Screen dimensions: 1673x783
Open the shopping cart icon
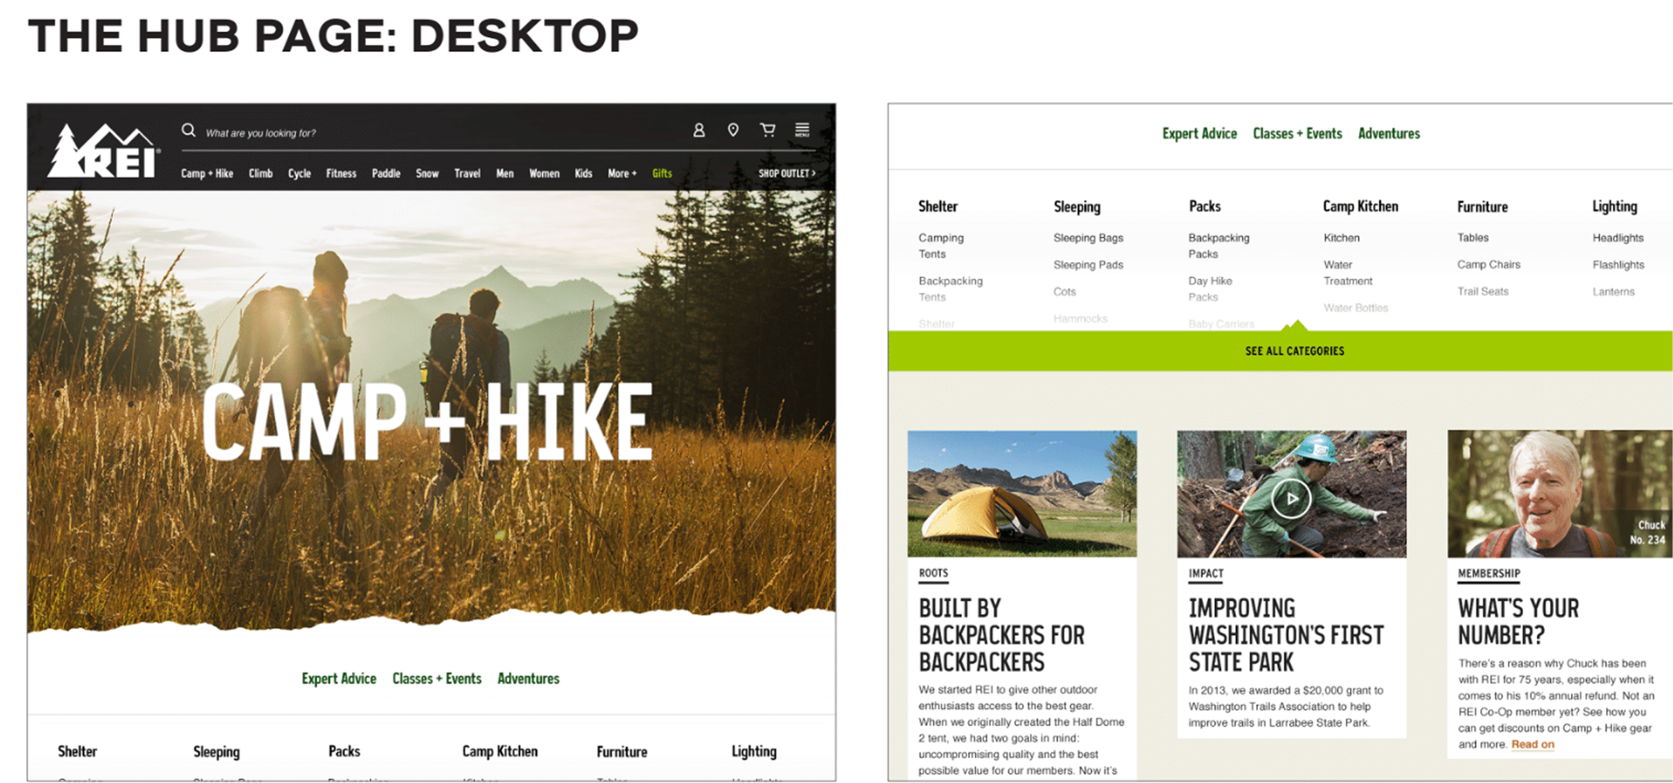click(x=768, y=130)
